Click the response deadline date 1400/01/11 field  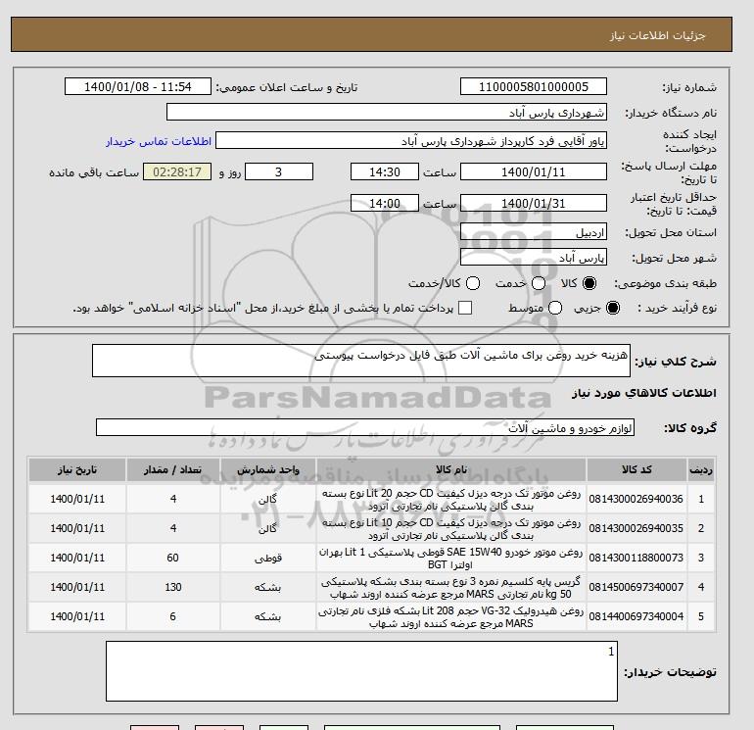coord(534,171)
